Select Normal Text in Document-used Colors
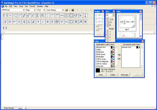The width and height of the screenshot is (157, 110). pyautogui.click(x=131, y=47)
